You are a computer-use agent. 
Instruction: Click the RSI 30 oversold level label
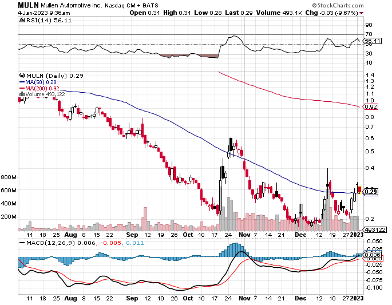tap(369, 53)
